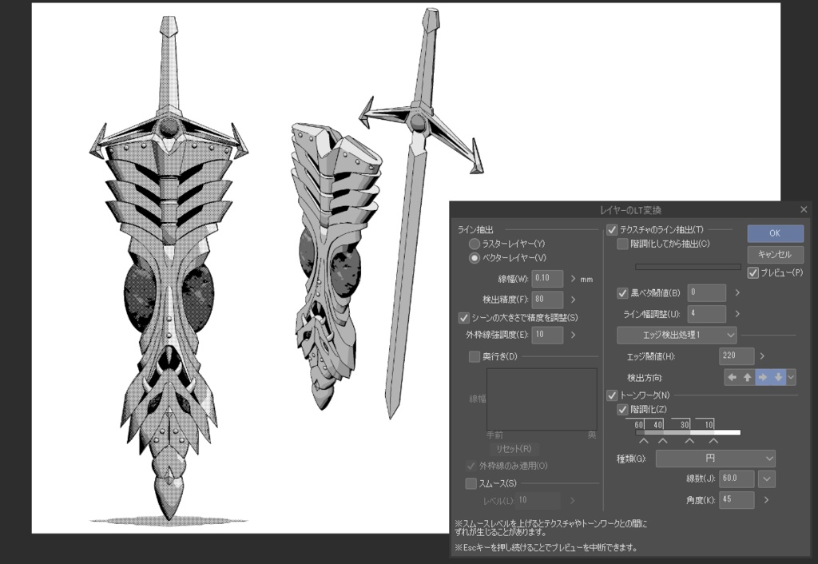The height and width of the screenshot is (564, 818).
Task: Toggle the スムース(S) checkbox on
Action: [x=470, y=483]
